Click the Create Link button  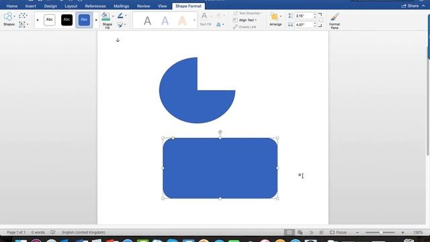245,27
